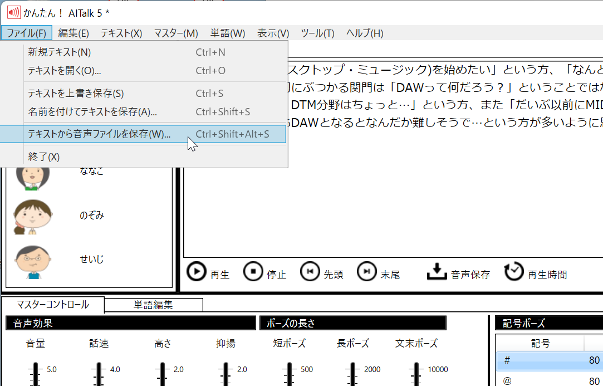Click the のぞみ voice name label
603x386 pixels.
(x=91, y=215)
